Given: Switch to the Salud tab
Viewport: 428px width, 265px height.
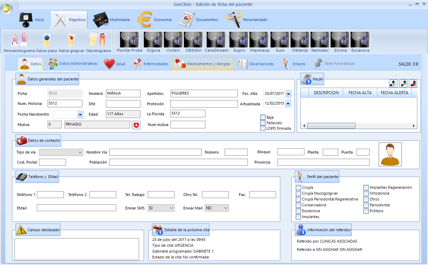Looking at the screenshot, I should [x=115, y=64].
